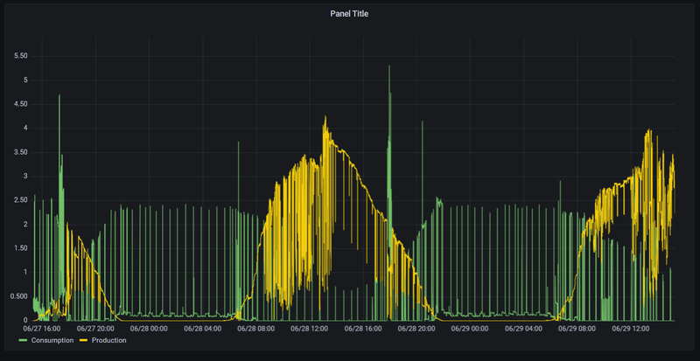The width and height of the screenshot is (700, 361).
Task: Toggle the Production series in legend
Action: [108, 341]
